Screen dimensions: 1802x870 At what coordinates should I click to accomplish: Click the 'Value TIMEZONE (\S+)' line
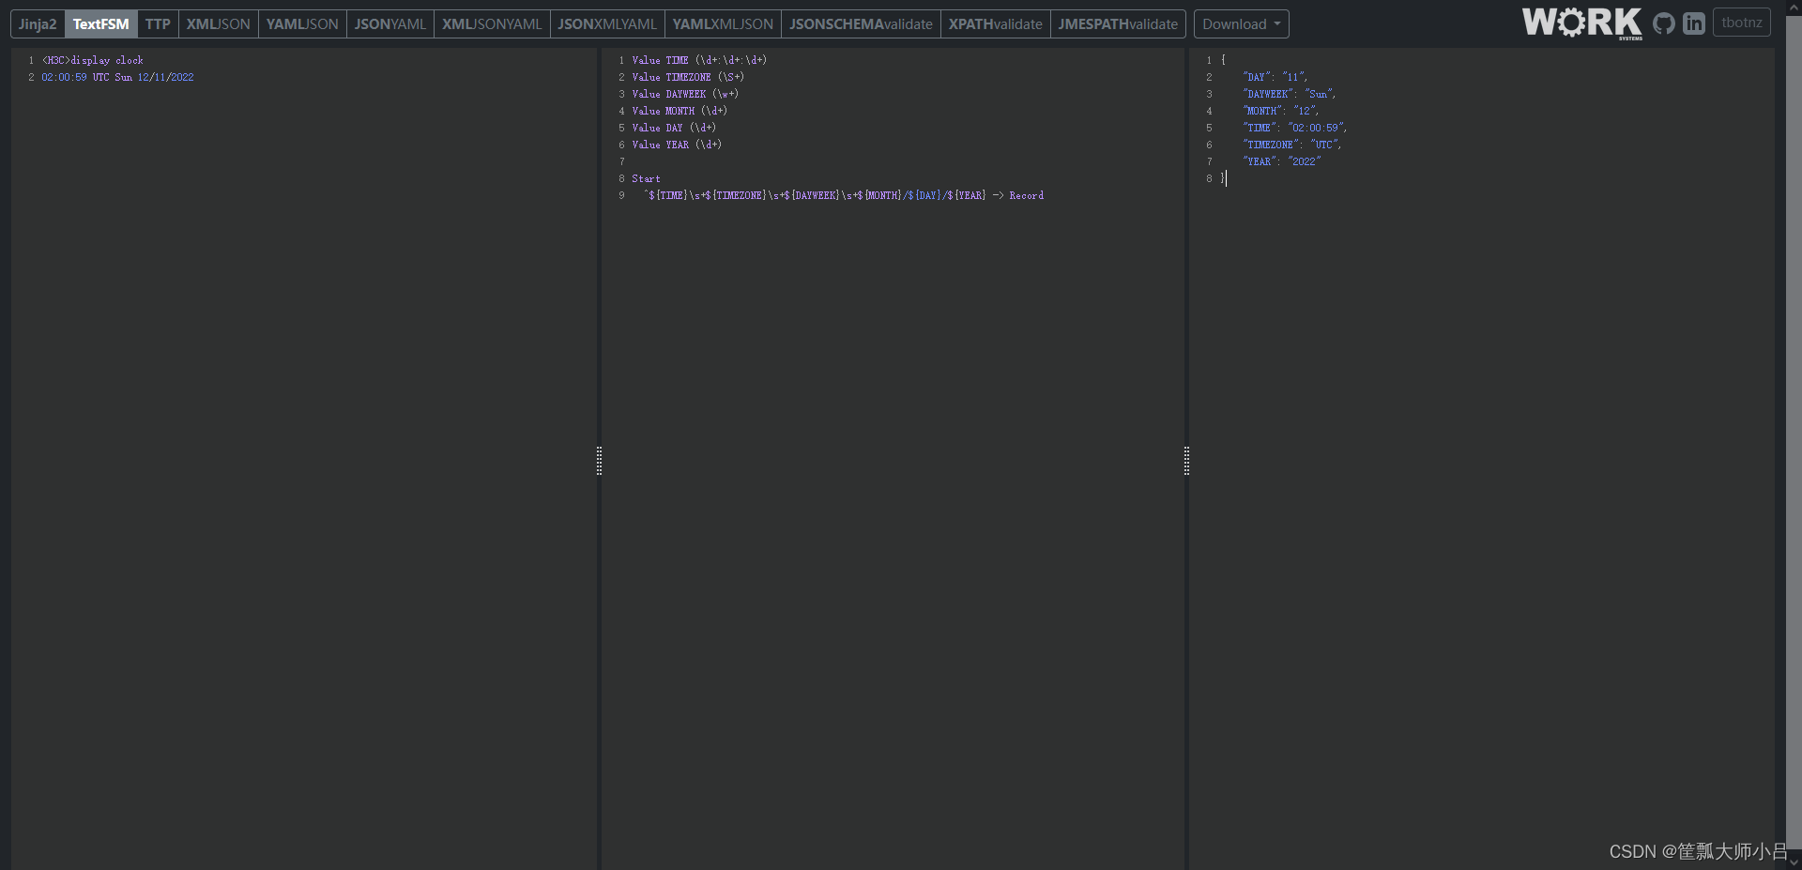(688, 77)
